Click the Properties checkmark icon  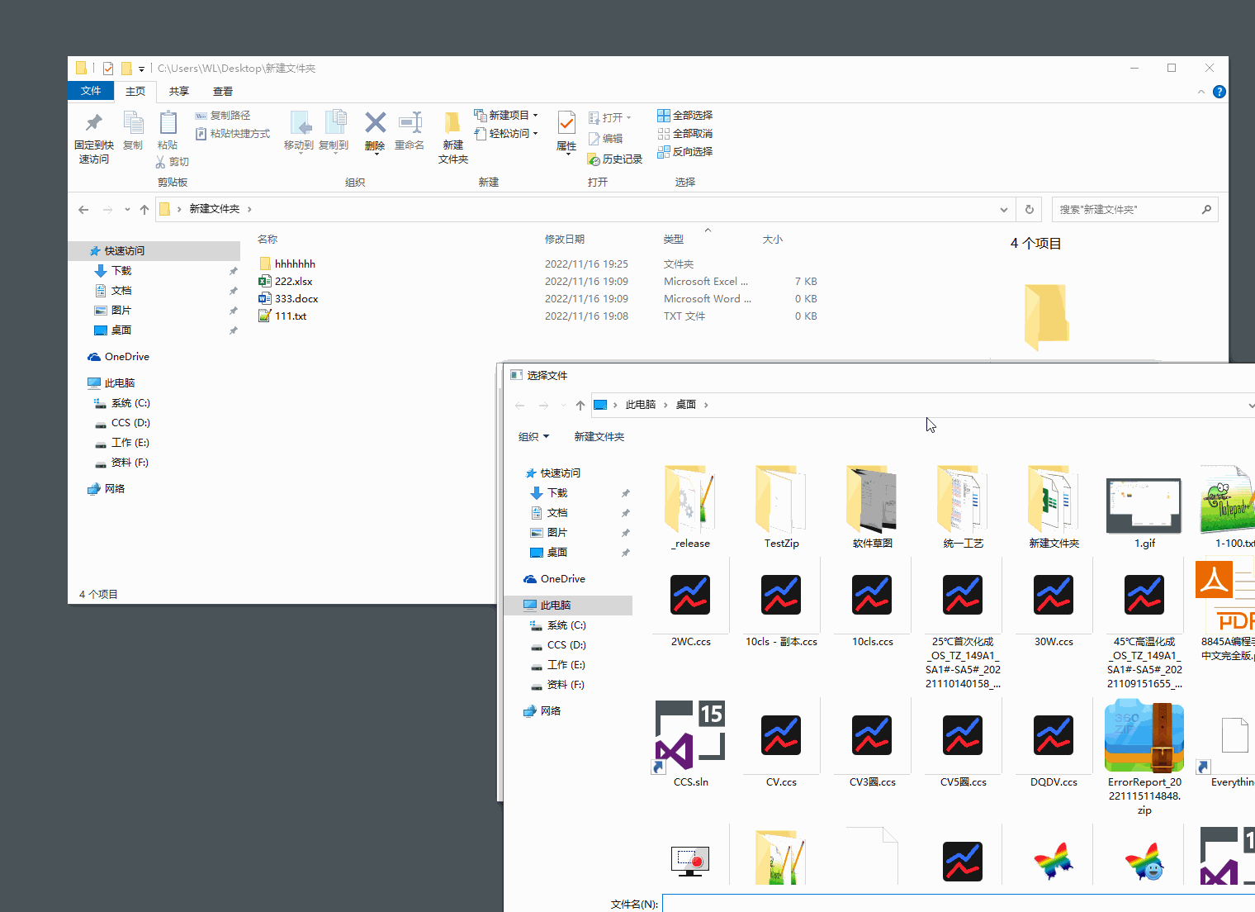tap(566, 124)
